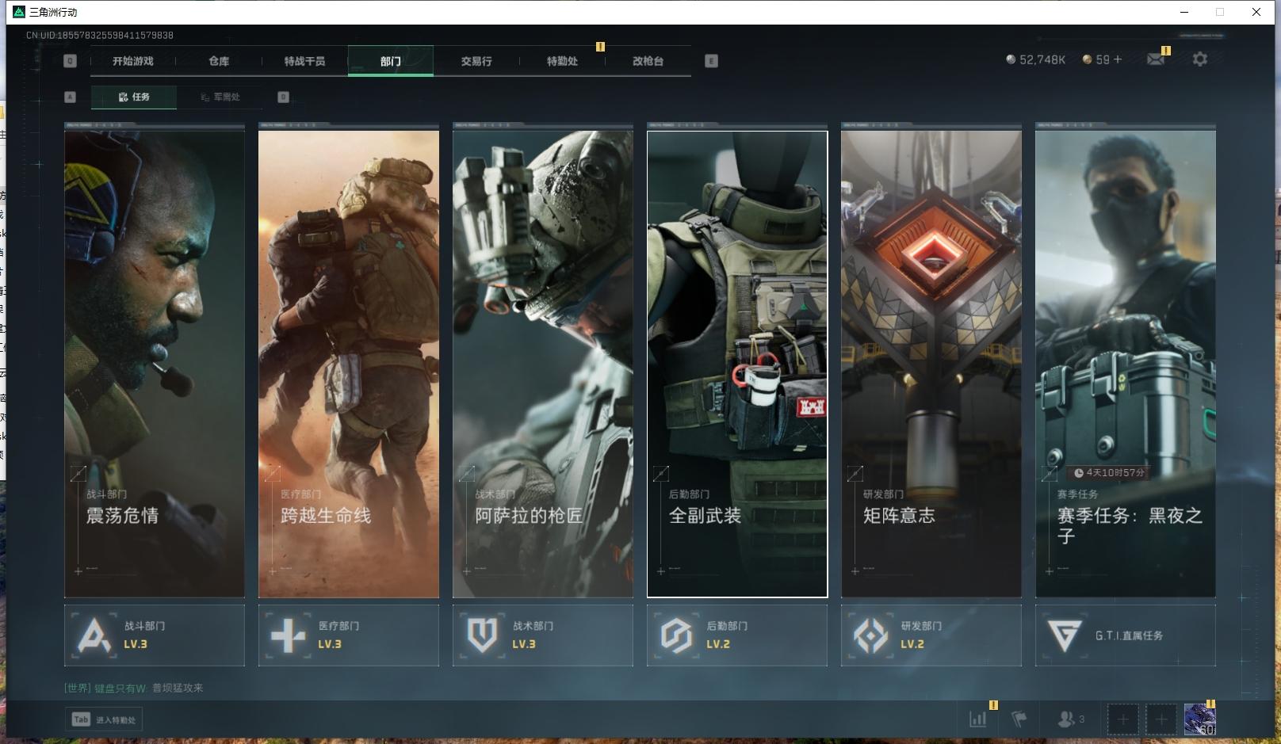Viewport: 1281px width, 744px height.
Task: Click the second empty squad plus slot
Action: [x=1161, y=719]
